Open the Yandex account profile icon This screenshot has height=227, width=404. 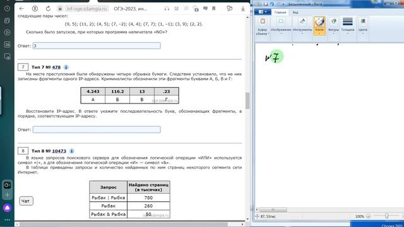(x=35, y=8)
